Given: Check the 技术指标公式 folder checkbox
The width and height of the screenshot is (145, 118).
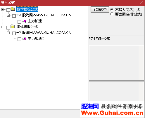Looking at the screenshot, I should [x=8, y=10].
